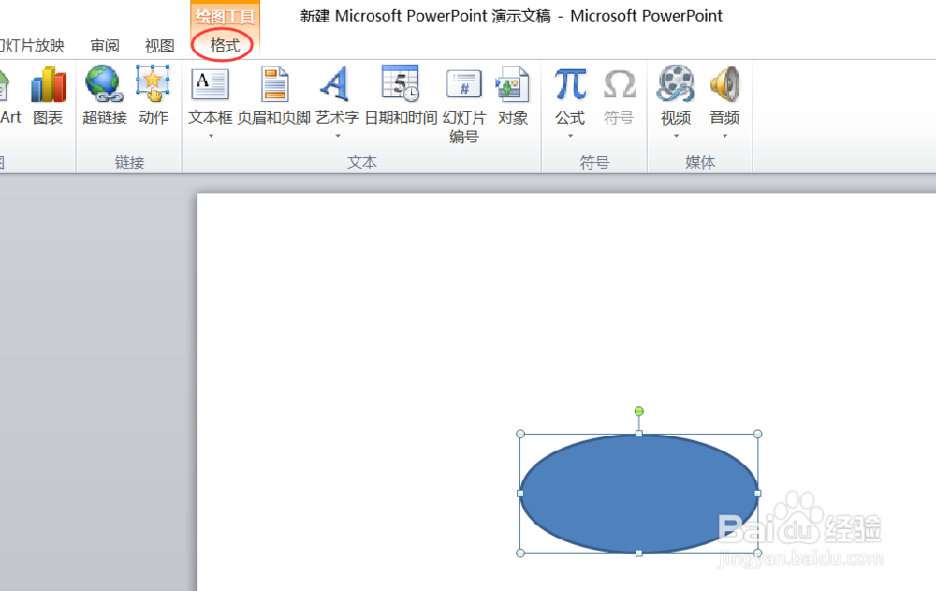Click the 绘图工具 contextual tab header

[x=225, y=16]
